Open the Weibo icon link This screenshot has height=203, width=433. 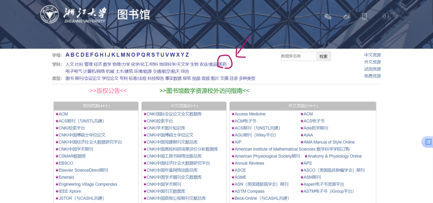(x=347, y=16)
